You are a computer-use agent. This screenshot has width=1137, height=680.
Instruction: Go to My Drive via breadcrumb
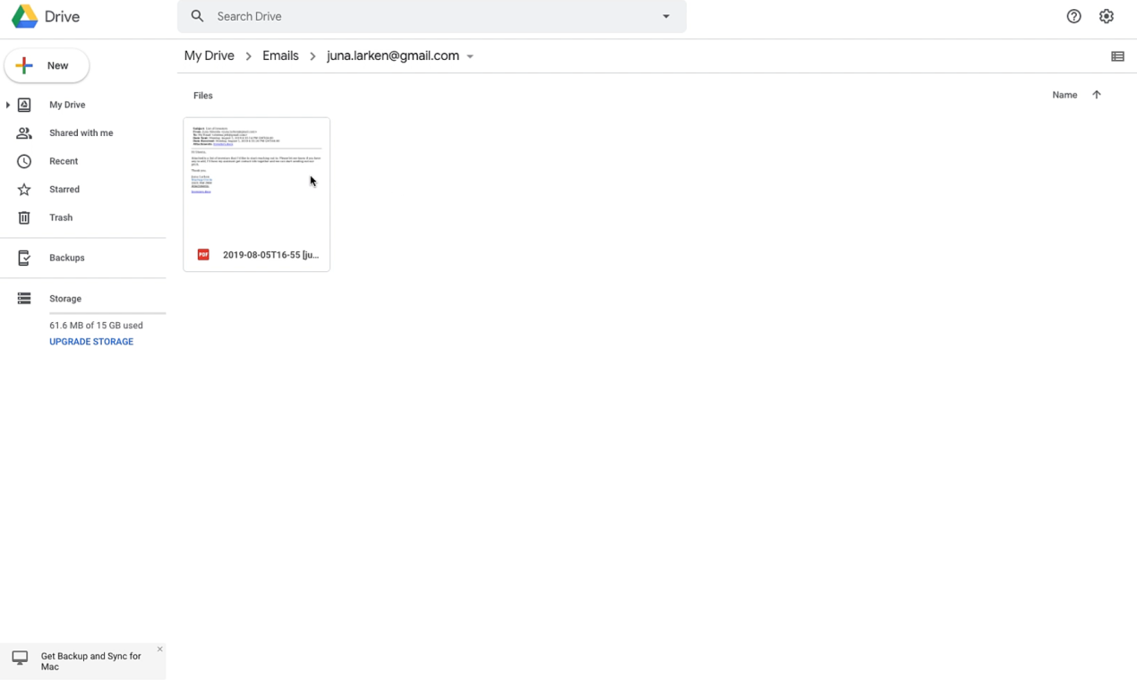(x=209, y=55)
